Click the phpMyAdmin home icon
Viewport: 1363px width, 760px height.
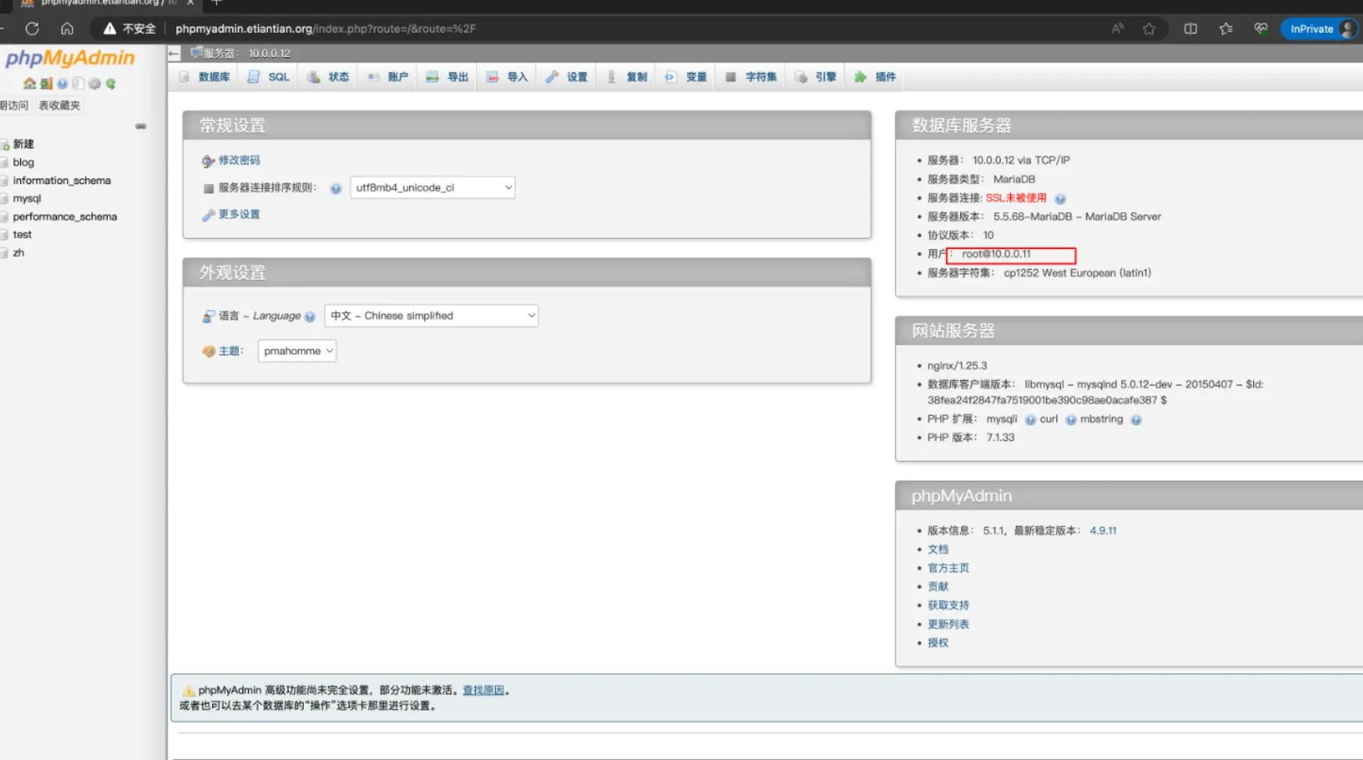click(x=30, y=83)
